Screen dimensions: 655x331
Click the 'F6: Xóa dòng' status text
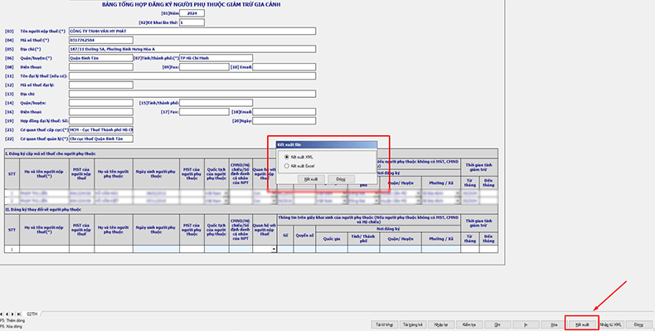point(12,326)
